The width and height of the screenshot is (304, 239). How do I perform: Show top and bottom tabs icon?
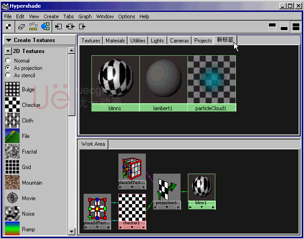pyautogui.click(x=296, y=27)
